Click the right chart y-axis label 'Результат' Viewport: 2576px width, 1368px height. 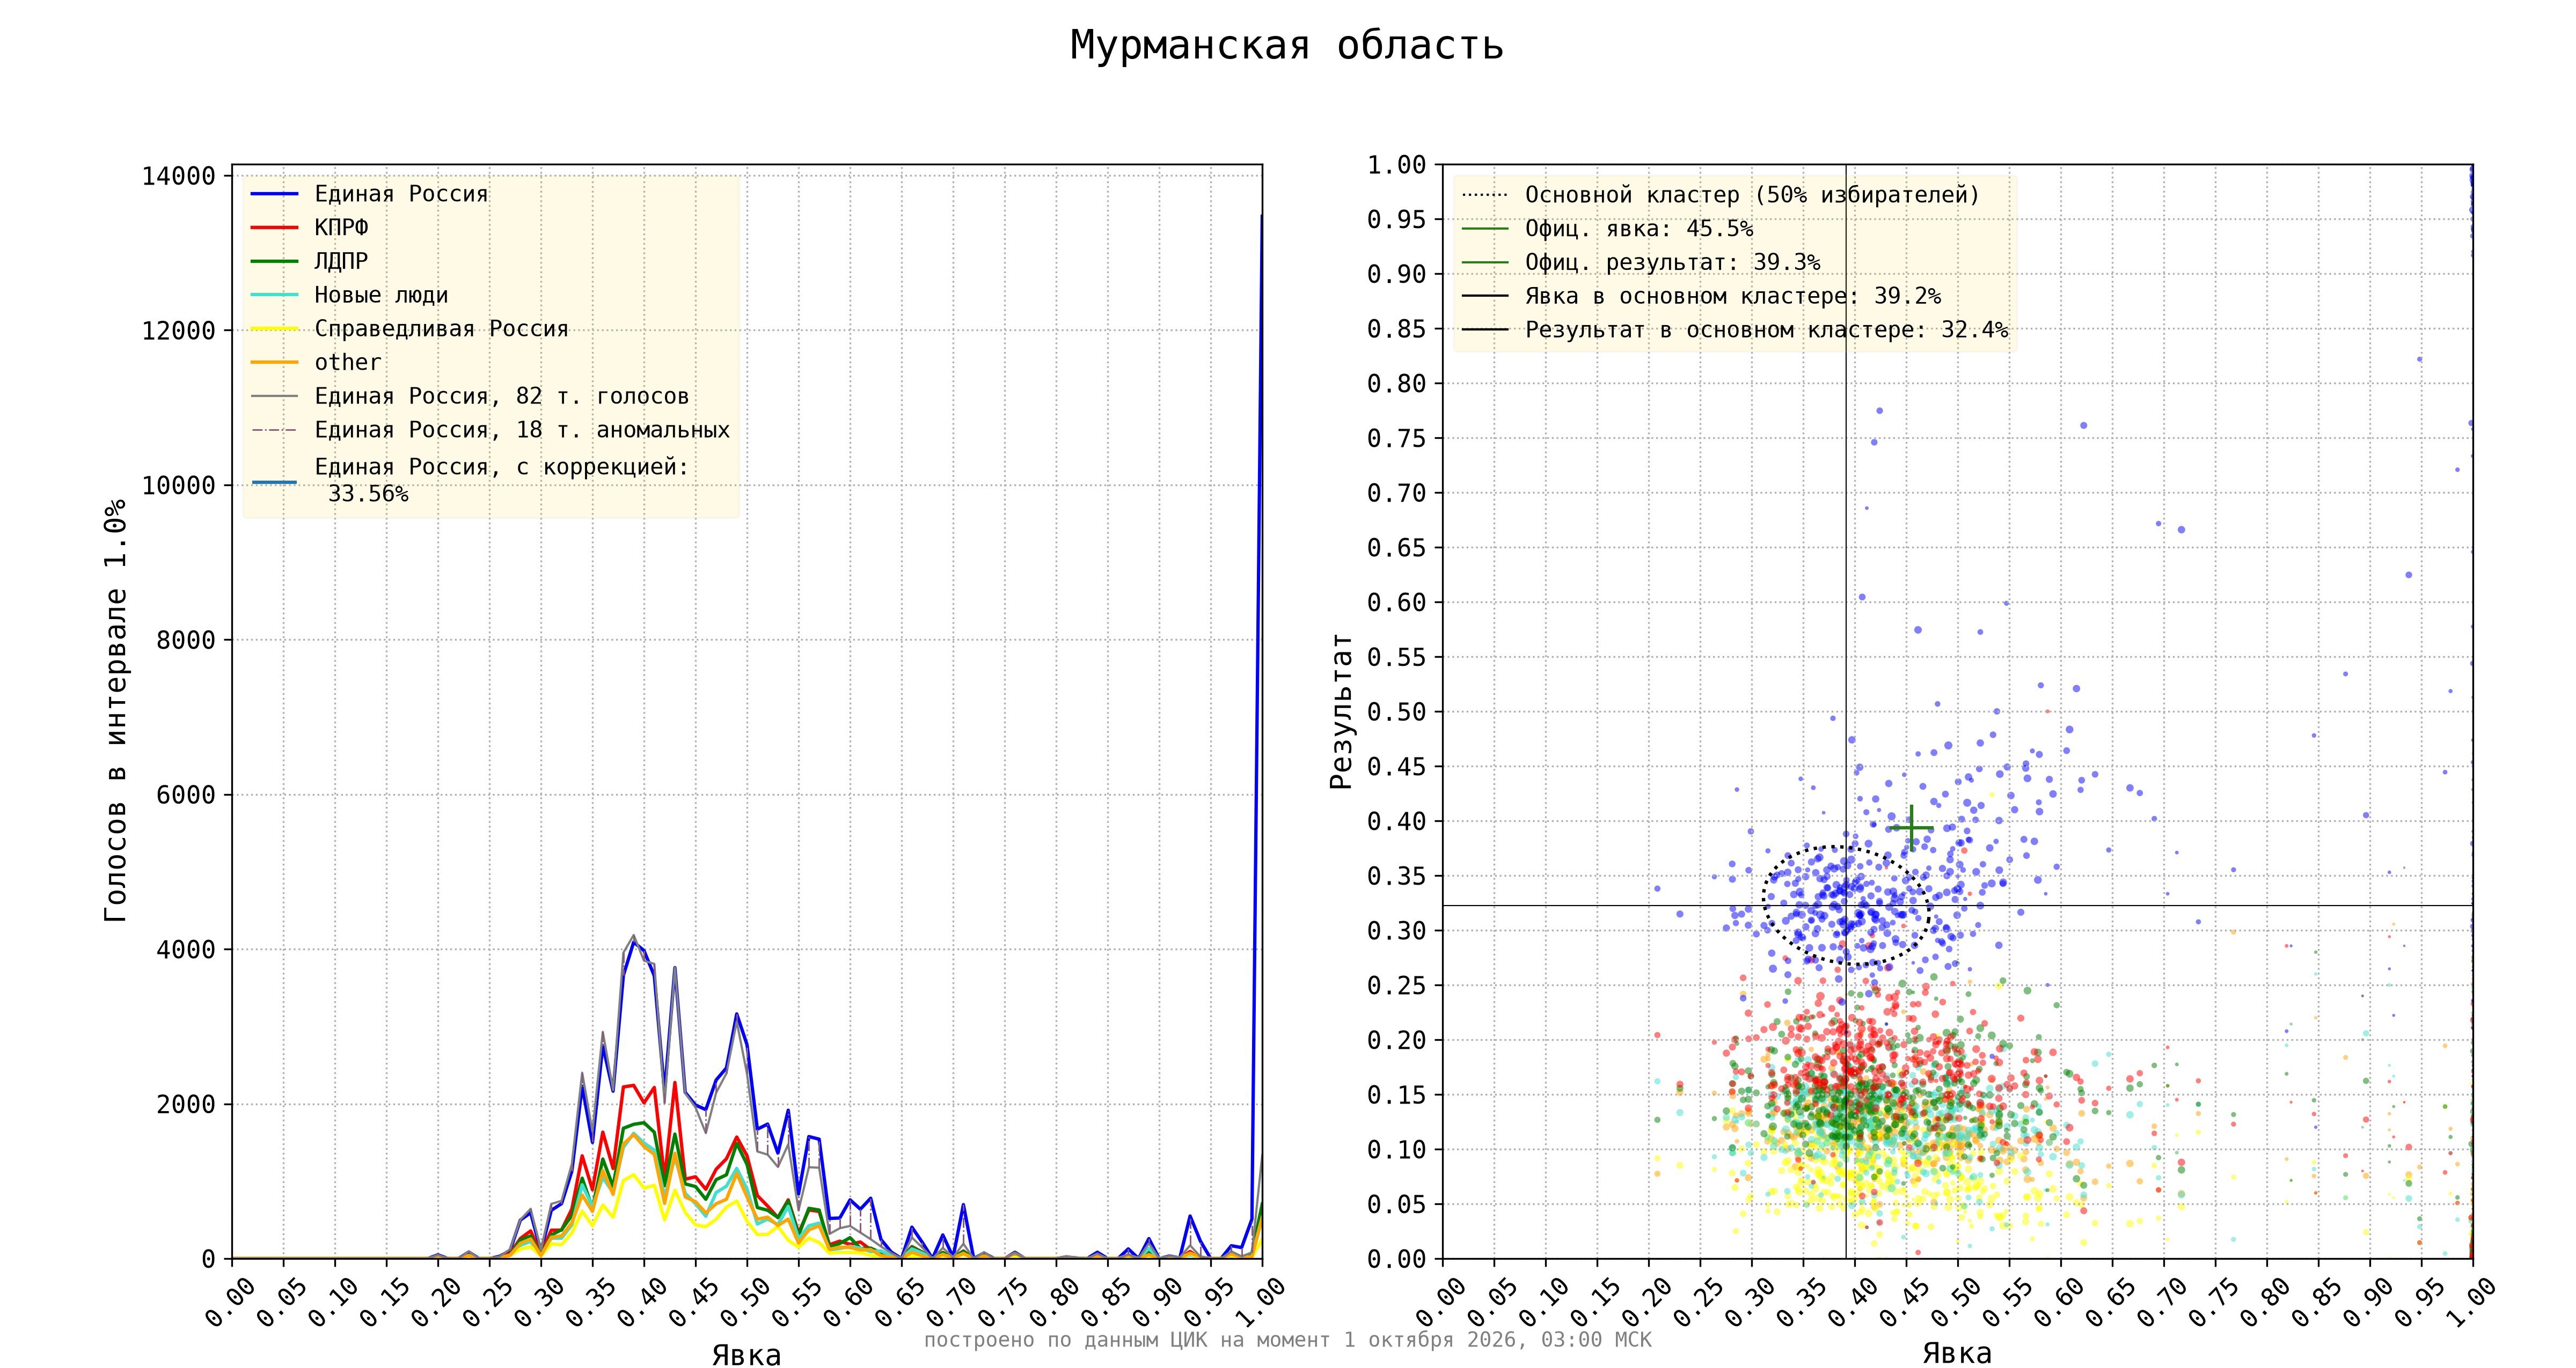[1340, 711]
